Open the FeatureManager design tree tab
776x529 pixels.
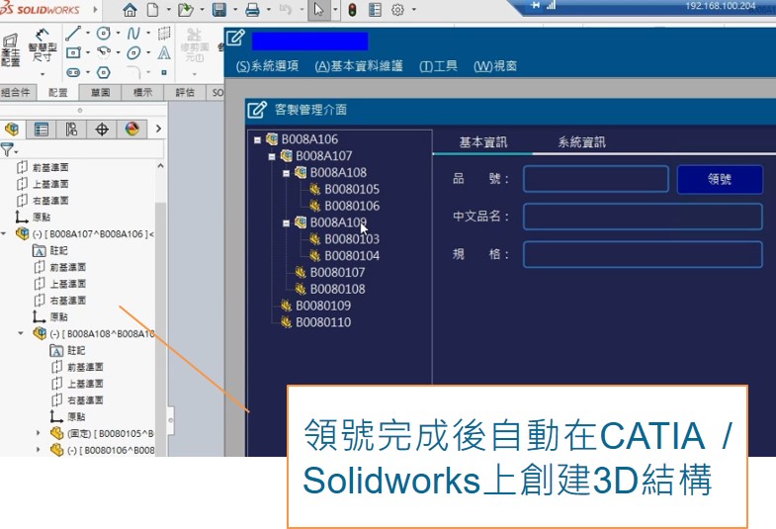(x=12, y=130)
